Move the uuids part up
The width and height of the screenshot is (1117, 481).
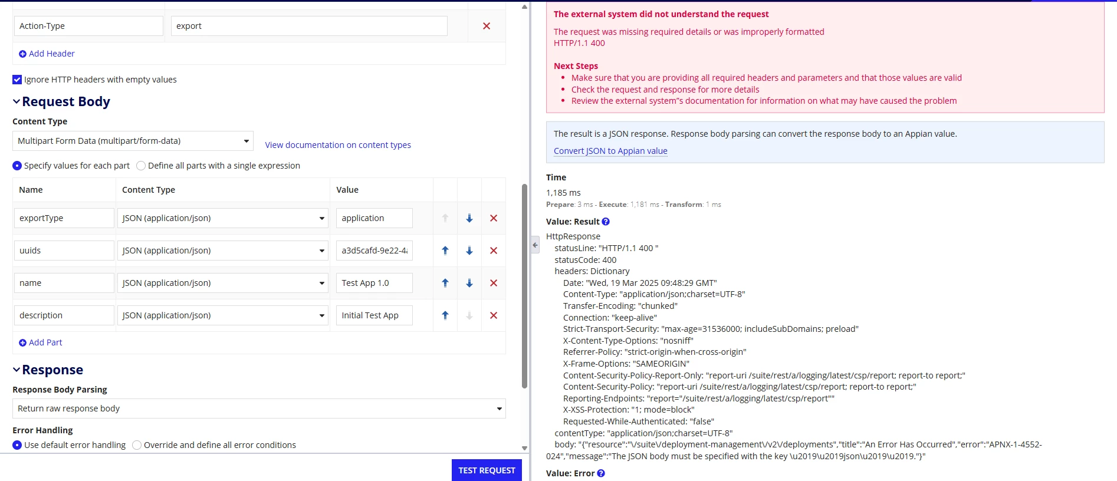(445, 251)
